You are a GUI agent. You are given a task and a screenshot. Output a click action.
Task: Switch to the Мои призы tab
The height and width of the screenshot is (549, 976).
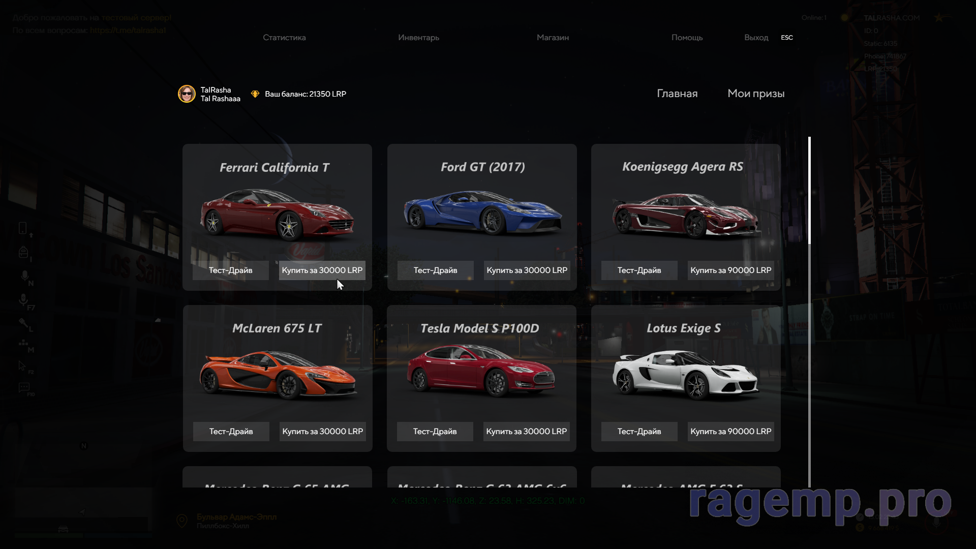(x=756, y=94)
